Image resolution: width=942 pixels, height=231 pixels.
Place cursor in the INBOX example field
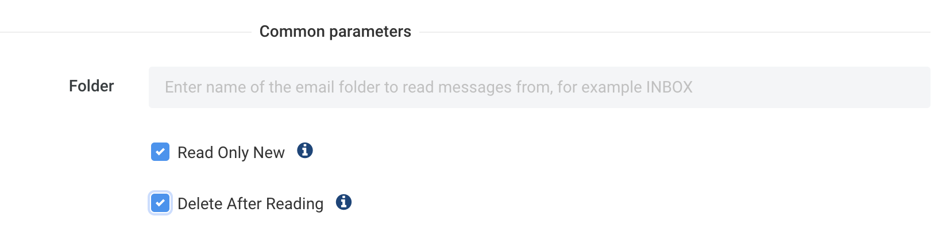coord(539,87)
